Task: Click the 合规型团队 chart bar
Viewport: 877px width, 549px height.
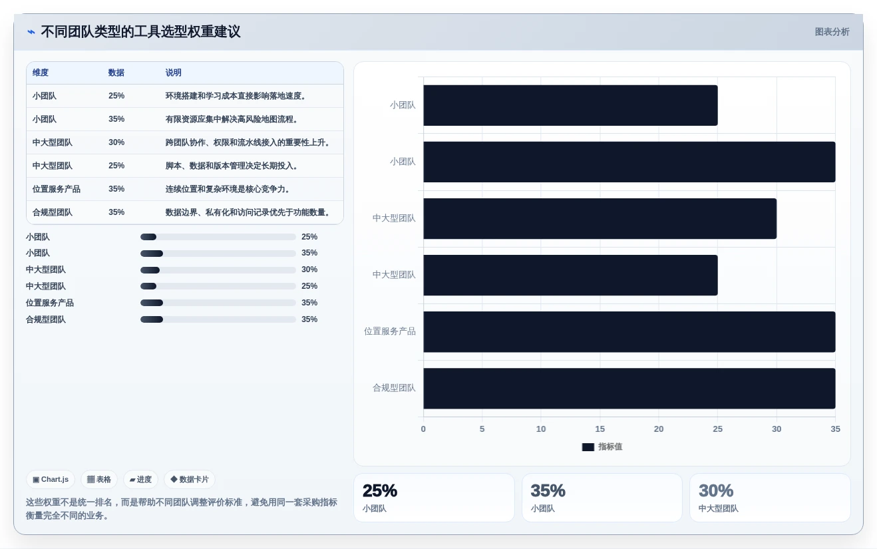Action: 629,388
